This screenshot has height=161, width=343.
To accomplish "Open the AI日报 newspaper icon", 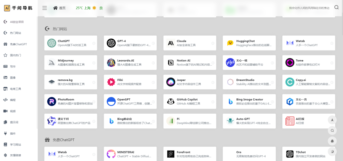I will pyautogui.click(x=290, y=121).
